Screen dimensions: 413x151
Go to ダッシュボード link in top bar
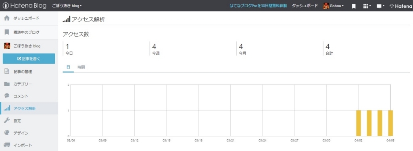pos(305,6)
